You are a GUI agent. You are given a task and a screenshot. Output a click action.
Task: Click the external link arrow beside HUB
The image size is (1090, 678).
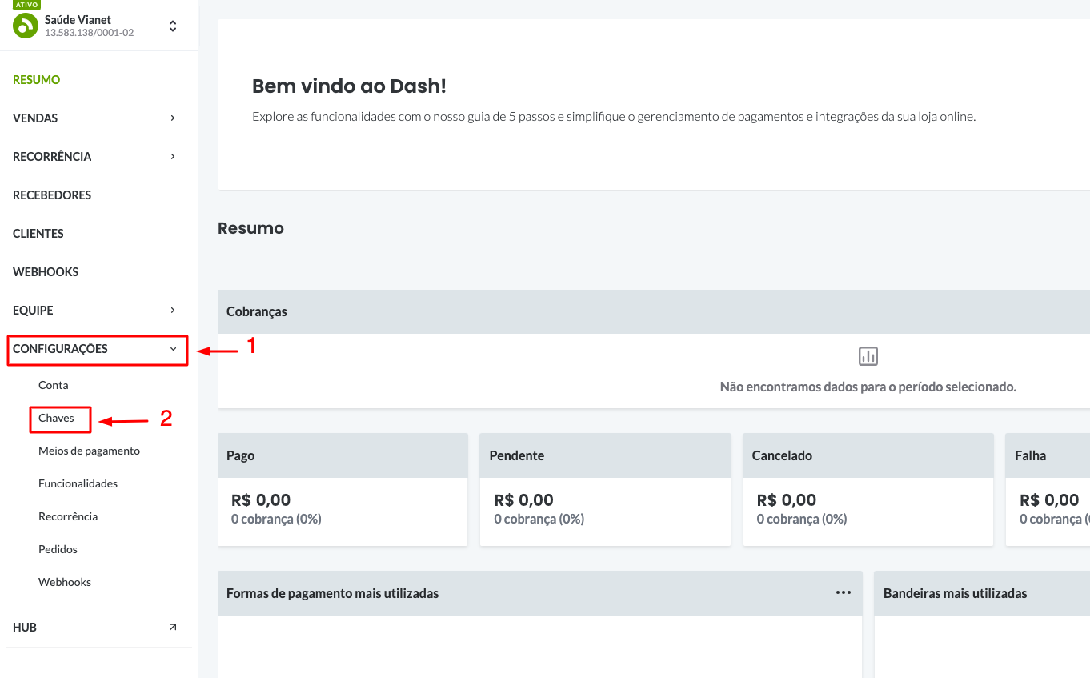coord(172,628)
